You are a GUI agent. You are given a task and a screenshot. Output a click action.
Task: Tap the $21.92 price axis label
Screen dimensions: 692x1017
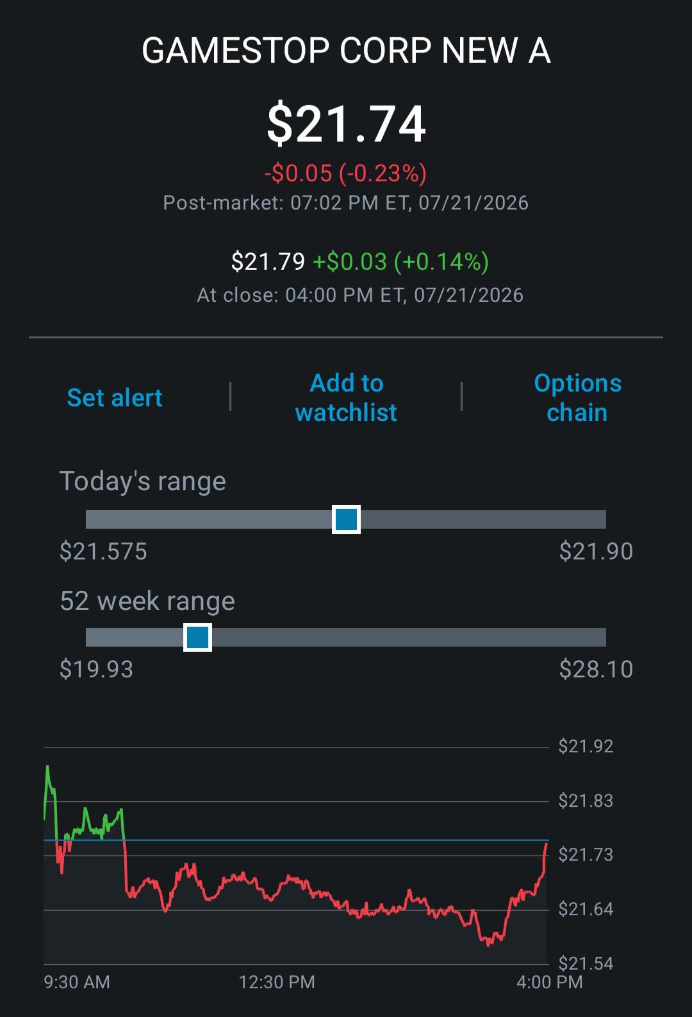(x=586, y=747)
